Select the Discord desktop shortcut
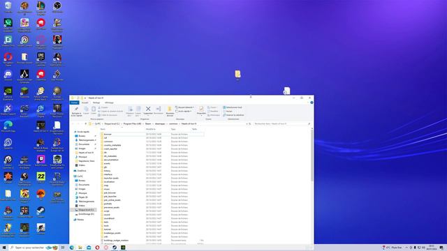The height and width of the screenshot is (251, 447). 8,75
